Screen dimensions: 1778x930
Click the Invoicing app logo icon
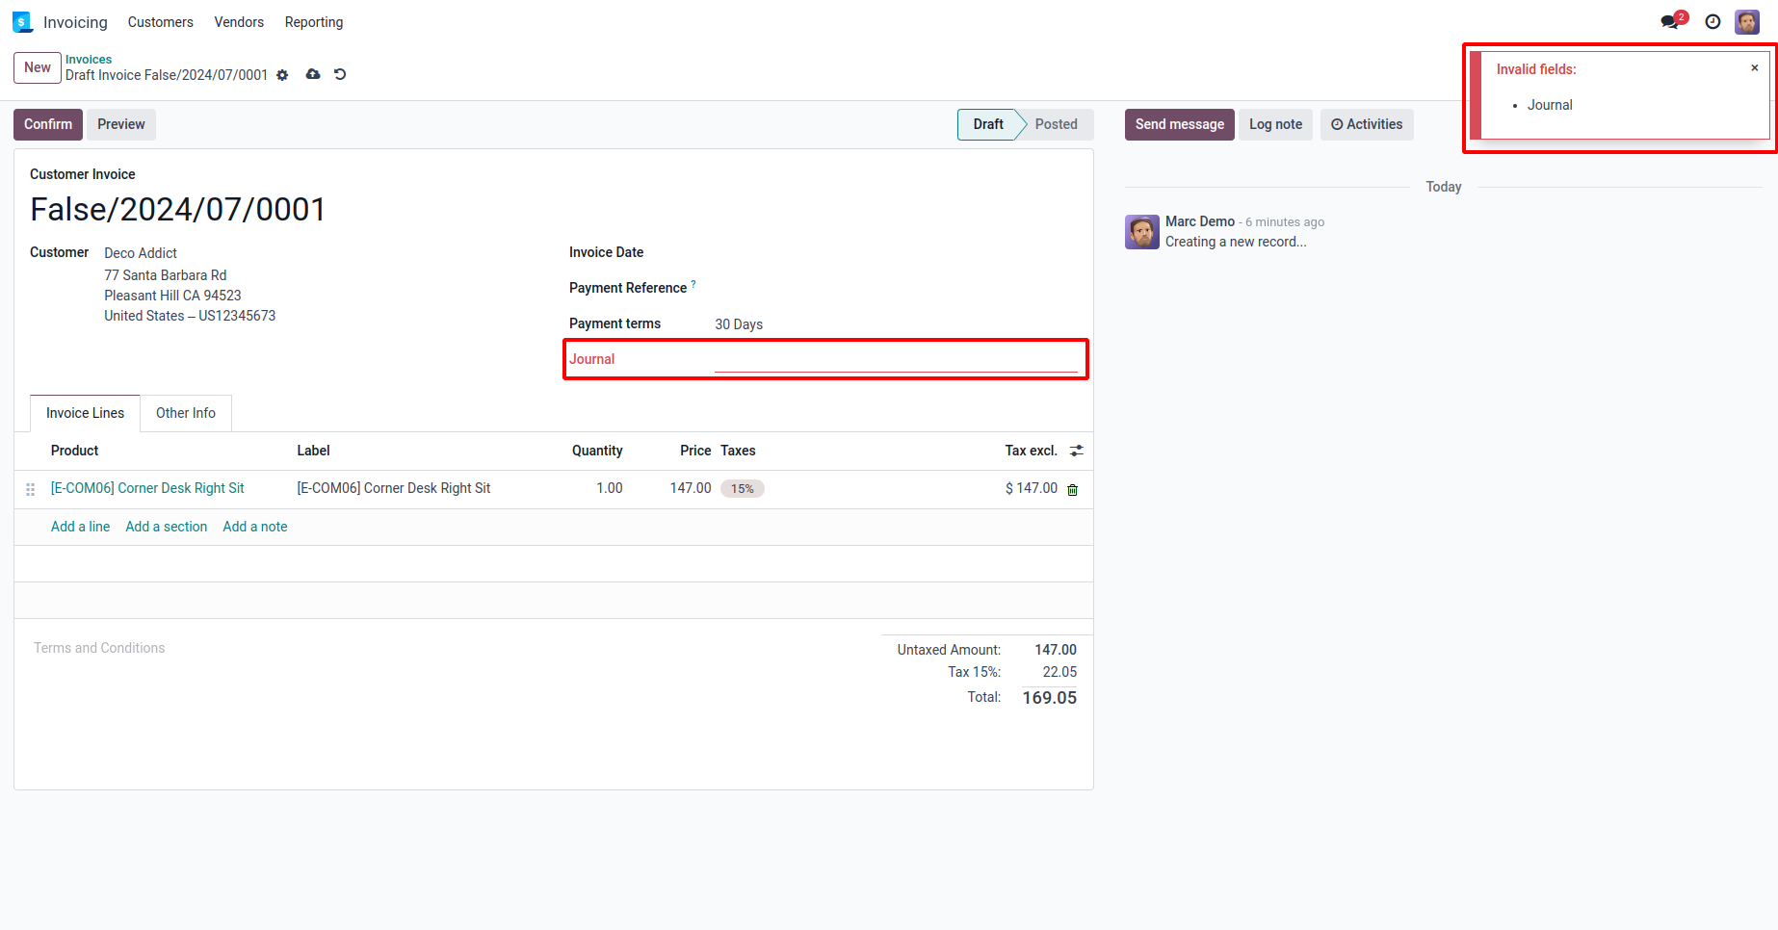coord(22,22)
